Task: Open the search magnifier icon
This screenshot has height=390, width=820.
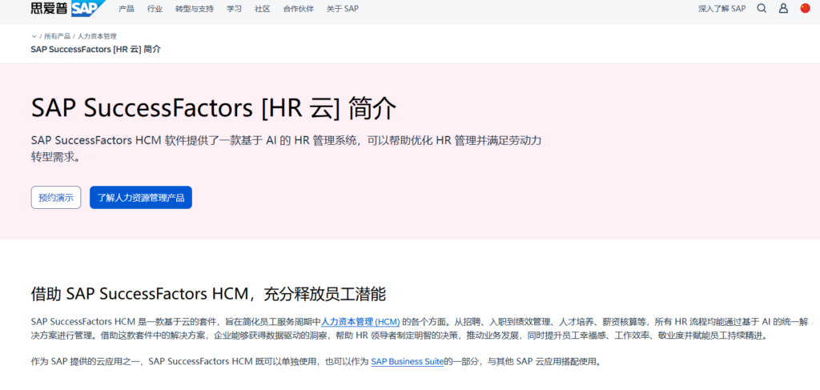Action: point(762,8)
